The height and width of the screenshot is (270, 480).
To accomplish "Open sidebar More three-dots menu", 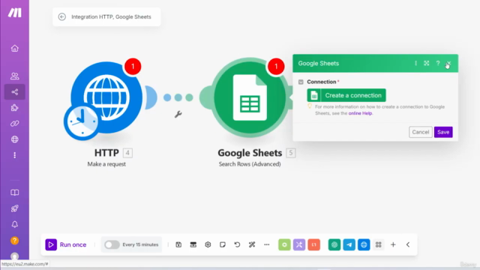I will coord(15,155).
